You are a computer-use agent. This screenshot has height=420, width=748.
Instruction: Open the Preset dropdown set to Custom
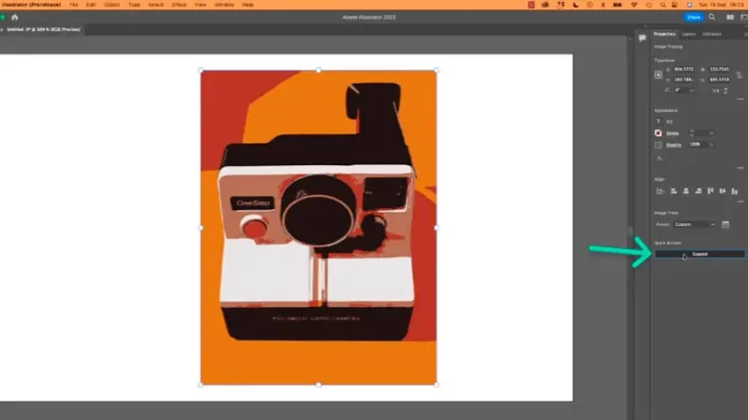(695, 224)
